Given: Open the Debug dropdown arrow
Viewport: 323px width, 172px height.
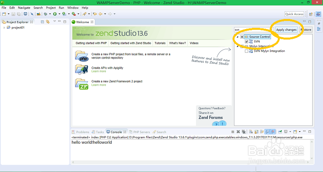Looking at the screenshot, I should coord(50,14).
